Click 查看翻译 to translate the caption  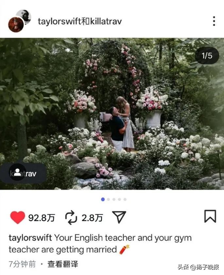62,264
